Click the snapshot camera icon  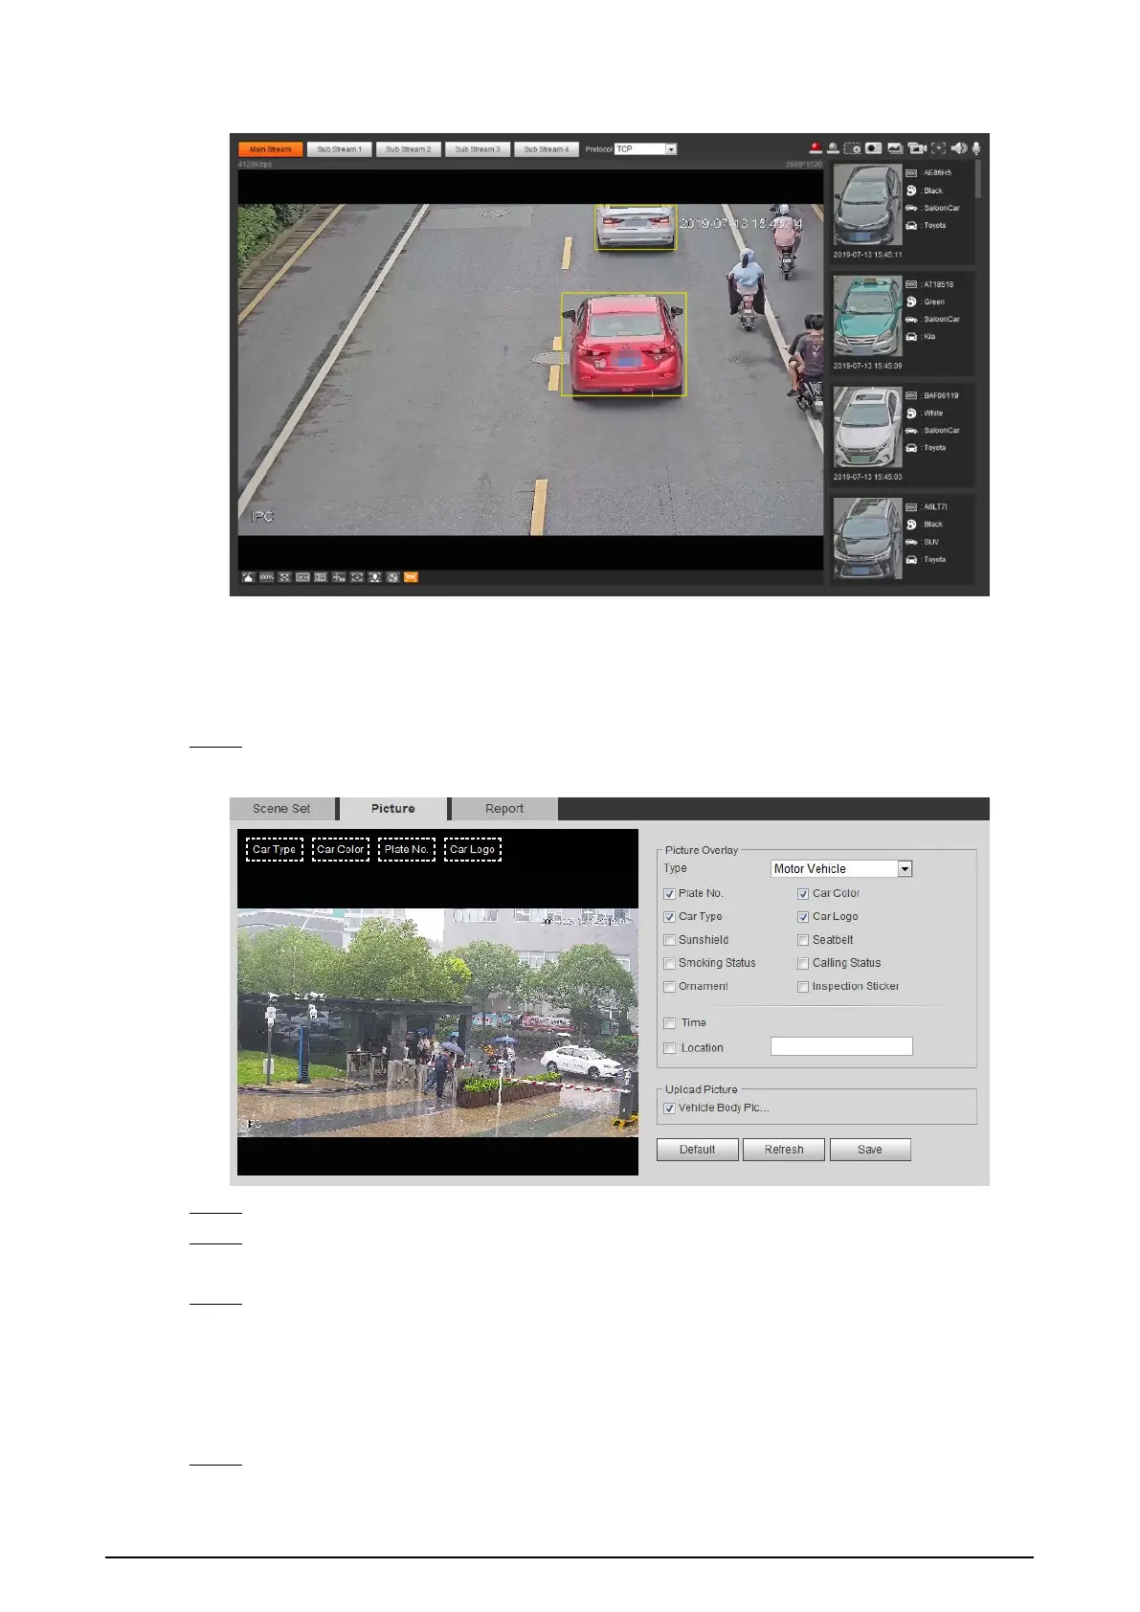tap(873, 148)
